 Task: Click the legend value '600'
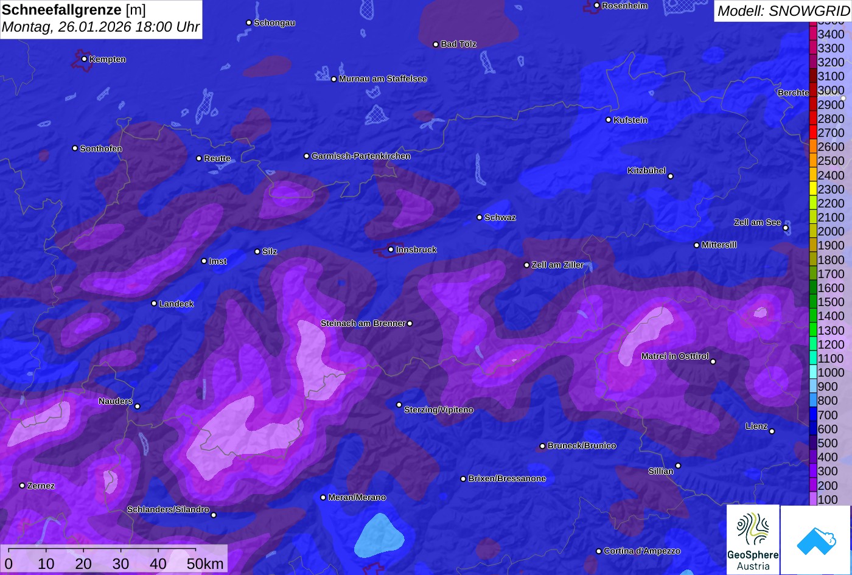pos(828,429)
